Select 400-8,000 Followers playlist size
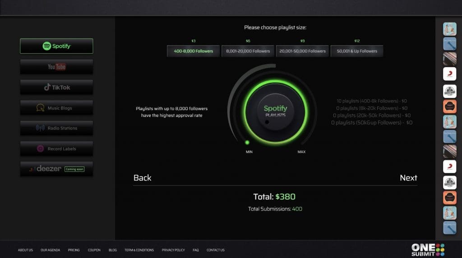462x258 pixels. 193,51
